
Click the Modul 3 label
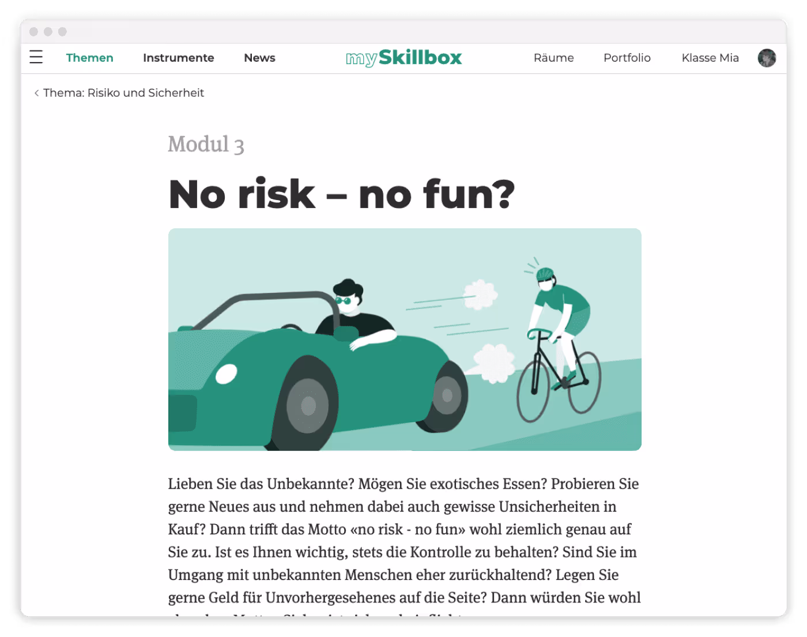click(206, 144)
